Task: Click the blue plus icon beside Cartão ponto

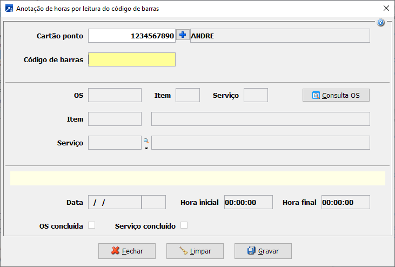Action: pos(183,35)
